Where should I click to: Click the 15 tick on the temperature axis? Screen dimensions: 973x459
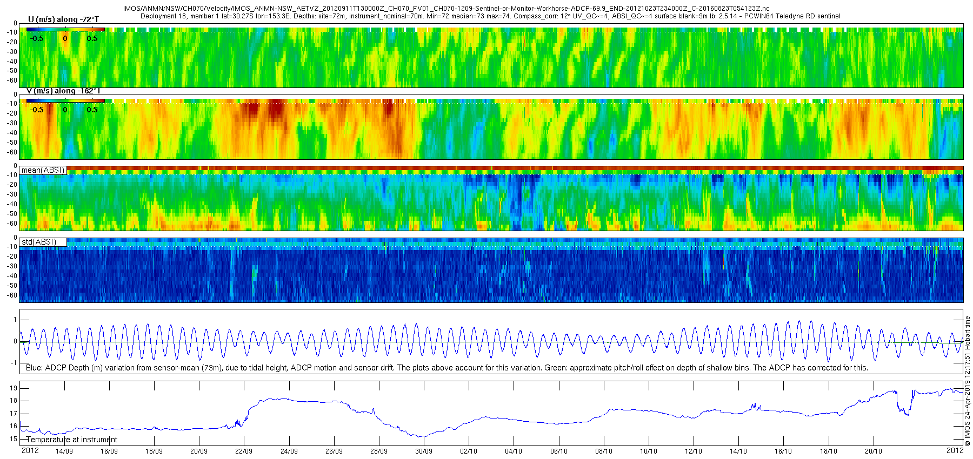pos(14,439)
